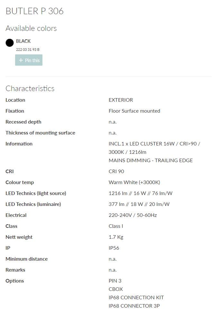Click the Floor Surface mounted value

[134, 111]
